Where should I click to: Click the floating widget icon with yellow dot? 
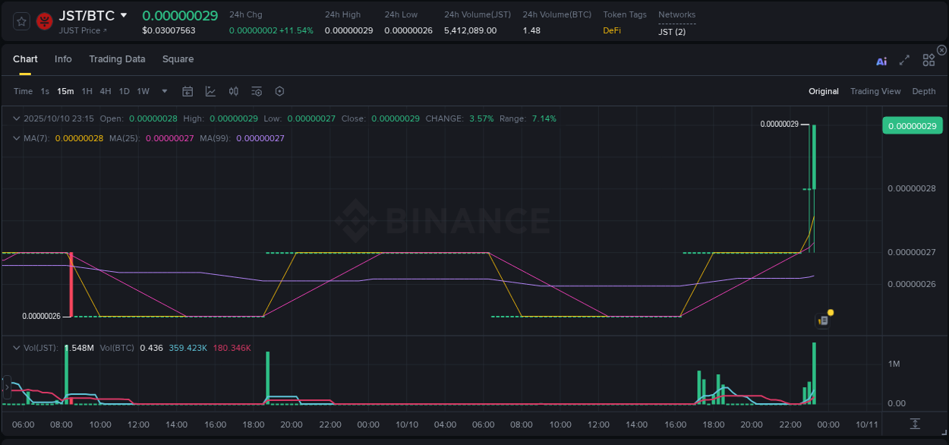[x=822, y=320]
